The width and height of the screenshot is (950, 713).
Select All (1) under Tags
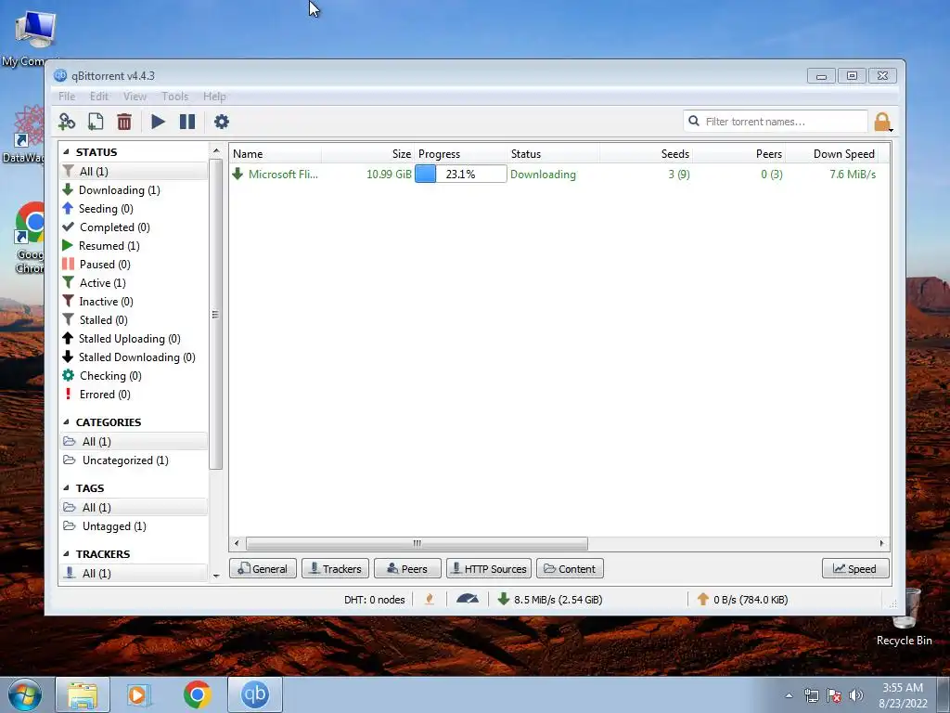pyautogui.click(x=134, y=508)
